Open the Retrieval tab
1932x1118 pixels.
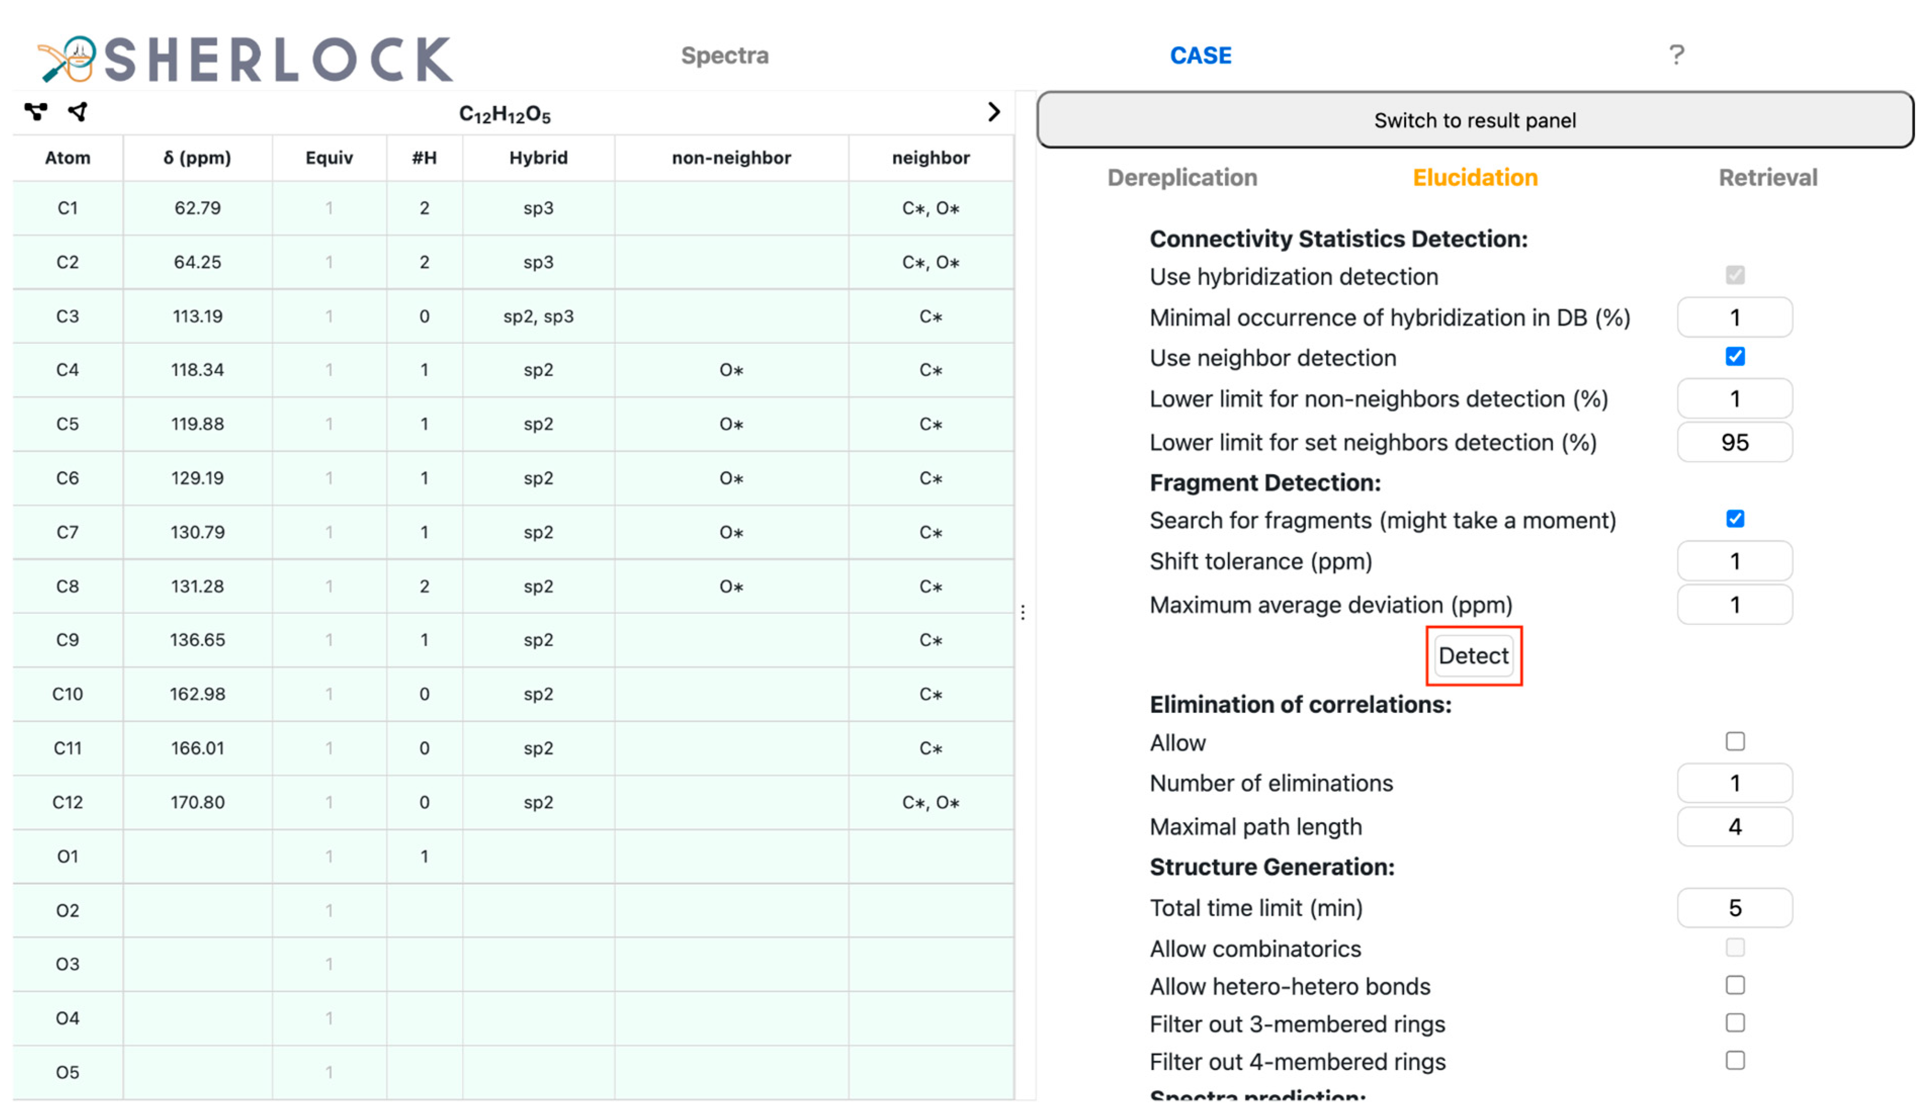[x=1767, y=178]
